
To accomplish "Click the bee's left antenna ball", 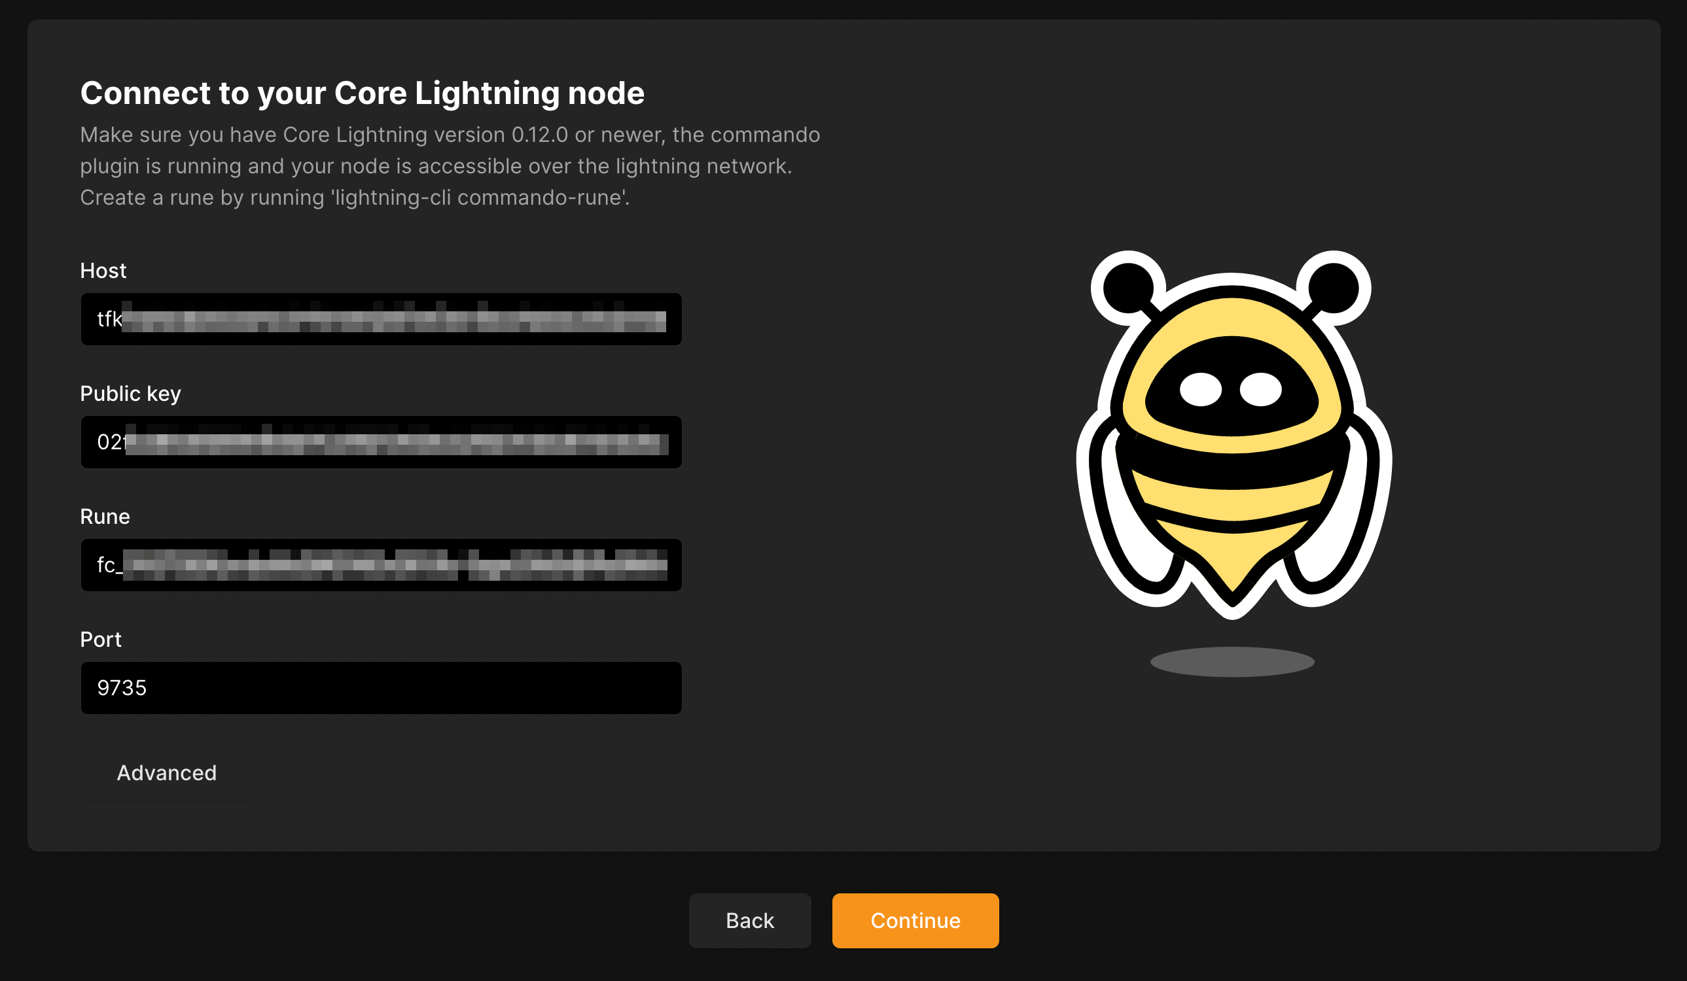I will (x=1129, y=288).
